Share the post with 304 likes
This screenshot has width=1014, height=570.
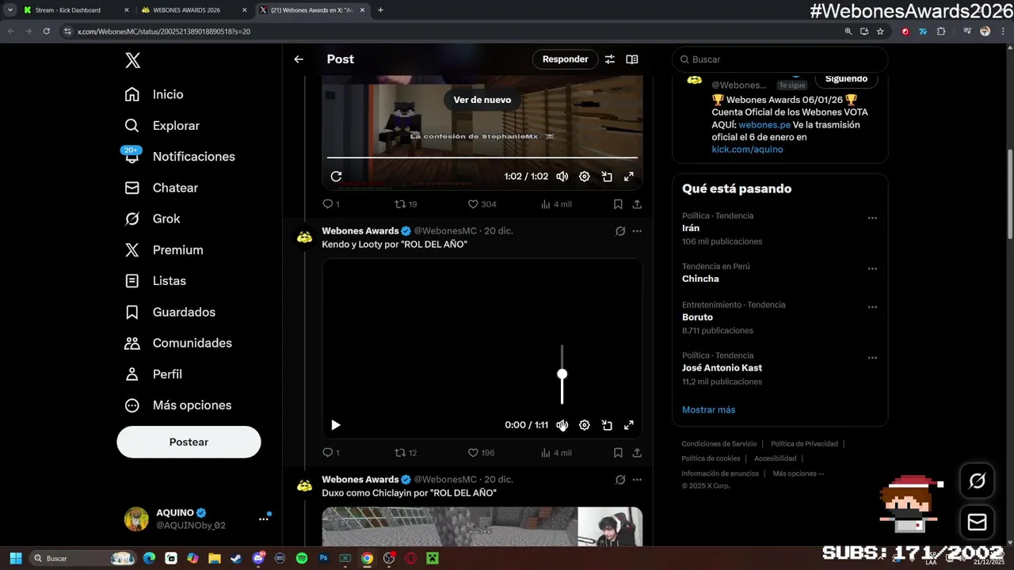(x=637, y=204)
